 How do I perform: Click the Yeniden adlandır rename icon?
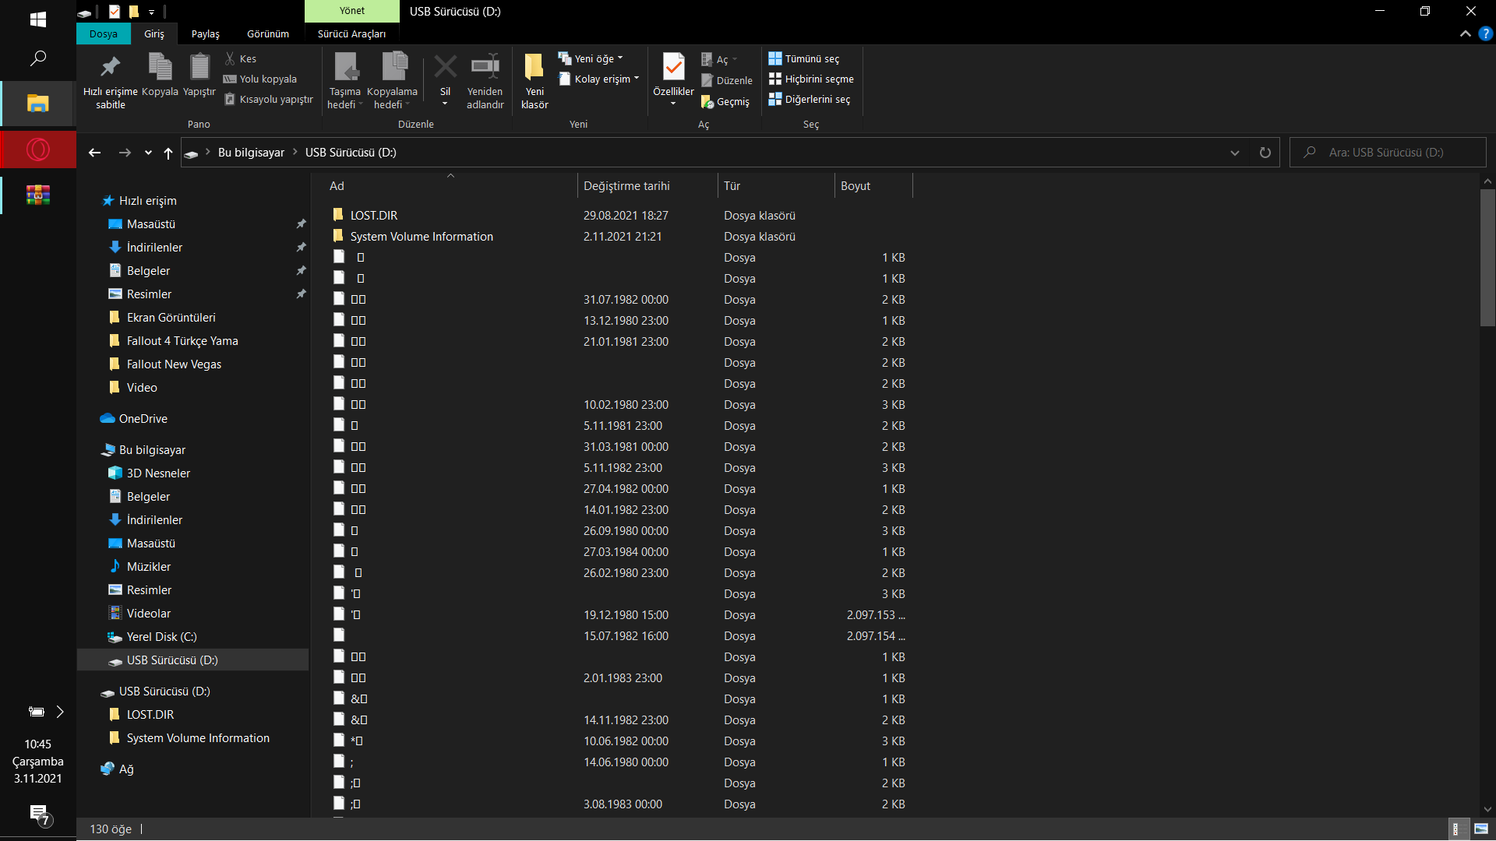click(x=485, y=68)
